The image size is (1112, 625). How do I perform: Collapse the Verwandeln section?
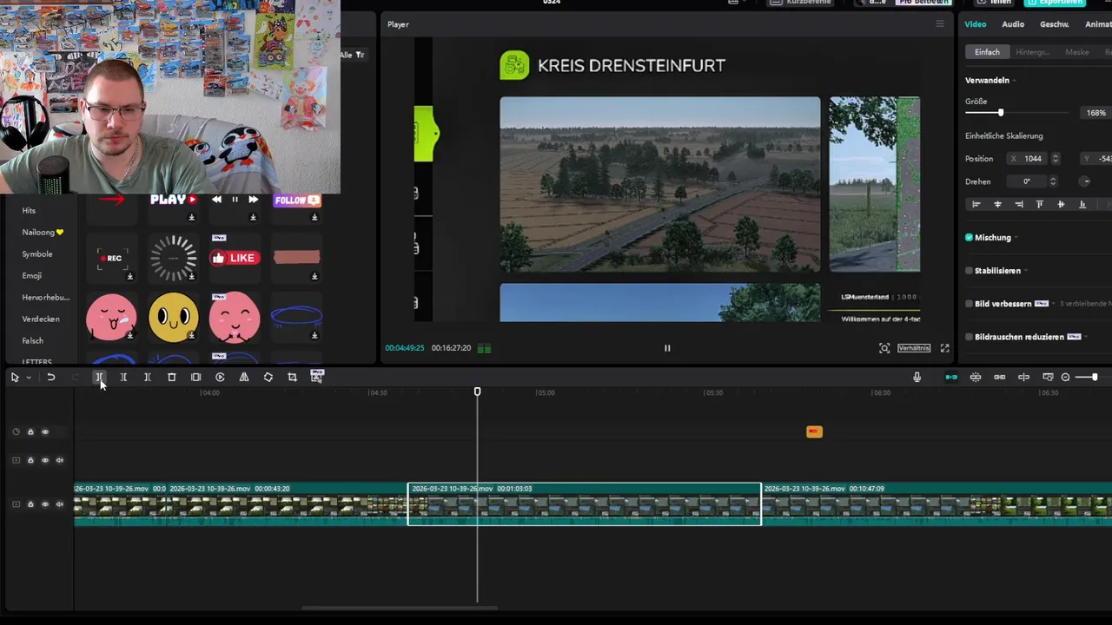click(1014, 81)
